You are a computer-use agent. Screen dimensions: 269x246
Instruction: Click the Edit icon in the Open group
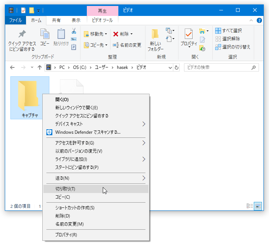pos(203,40)
